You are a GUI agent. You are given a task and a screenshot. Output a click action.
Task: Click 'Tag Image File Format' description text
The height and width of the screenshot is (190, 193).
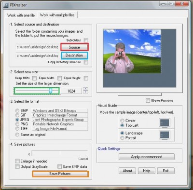point(50,129)
